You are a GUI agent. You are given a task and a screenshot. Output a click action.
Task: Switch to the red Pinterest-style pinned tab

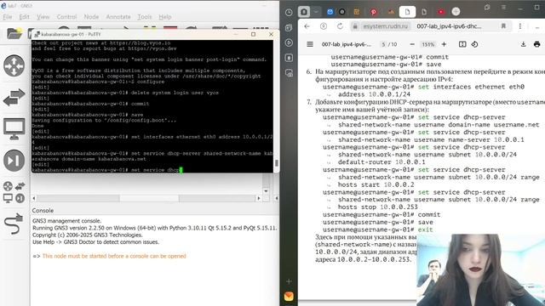(x=373, y=12)
